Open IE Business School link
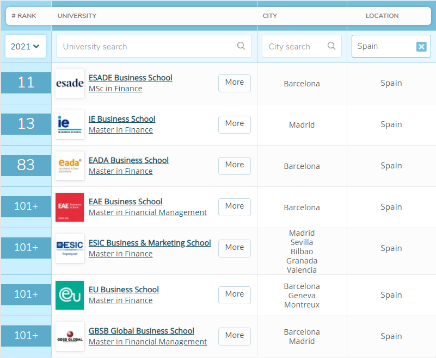 (x=122, y=119)
